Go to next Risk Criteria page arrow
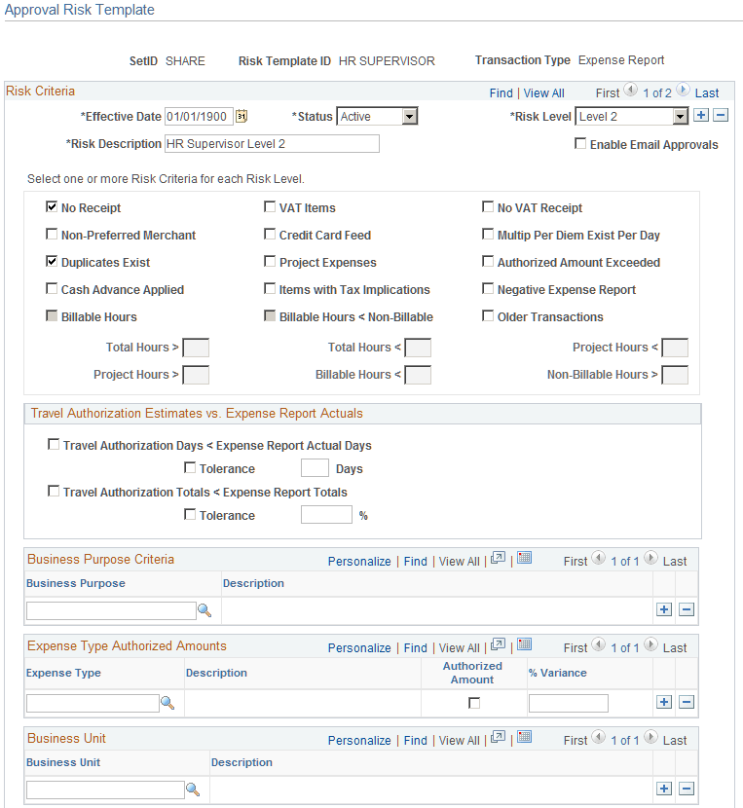Viewport: 743px width, 808px height. pyautogui.click(x=682, y=92)
